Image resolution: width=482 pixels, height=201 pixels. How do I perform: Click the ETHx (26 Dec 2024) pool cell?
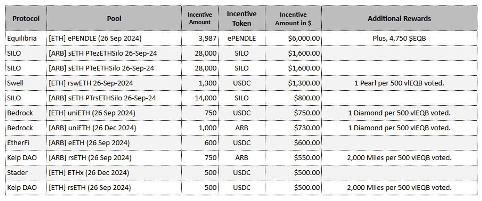click(x=89, y=173)
